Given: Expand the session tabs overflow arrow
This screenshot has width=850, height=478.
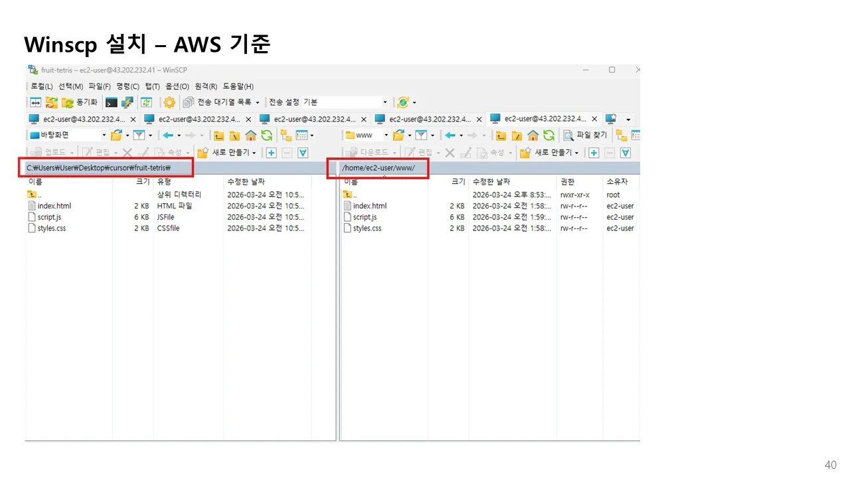Looking at the screenshot, I should click(x=628, y=119).
